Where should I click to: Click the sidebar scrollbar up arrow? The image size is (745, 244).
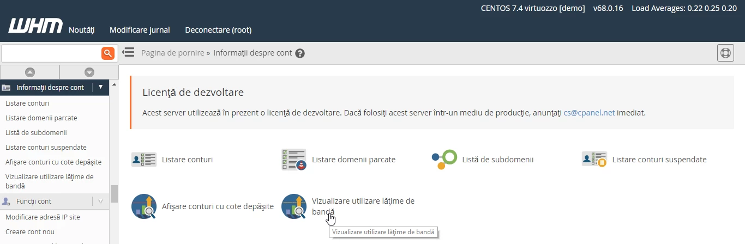point(114,84)
